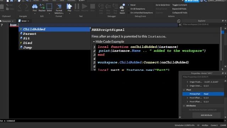Select the On All Exceptions option
Screen dimensions: 227x128
click(136, 9)
